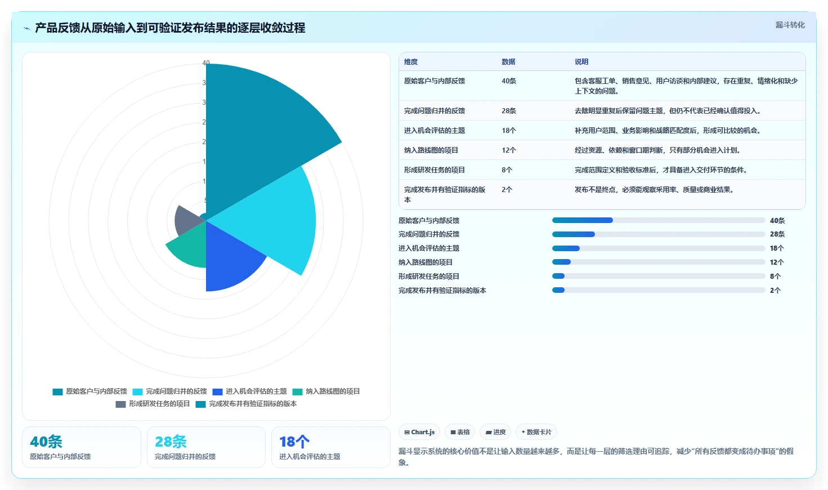Click progress bar for 完成问题归并的反馈
Viewport: 828px width, 490px height.
(659, 234)
